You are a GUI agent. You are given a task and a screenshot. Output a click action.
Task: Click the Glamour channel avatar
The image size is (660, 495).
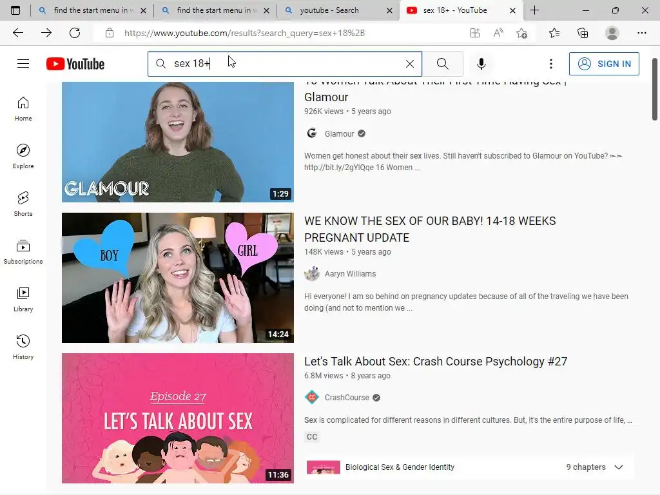pyautogui.click(x=311, y=133)
